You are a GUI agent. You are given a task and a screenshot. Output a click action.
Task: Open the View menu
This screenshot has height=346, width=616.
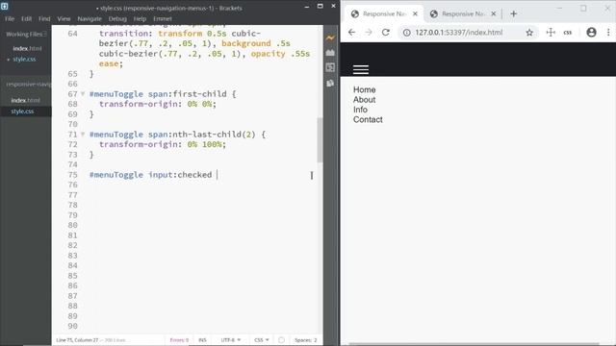pyautogui.click(x=64, y=18)
